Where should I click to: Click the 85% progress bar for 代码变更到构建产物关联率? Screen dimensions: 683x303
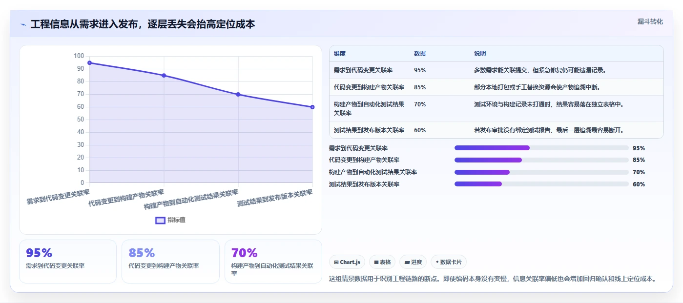541,160
